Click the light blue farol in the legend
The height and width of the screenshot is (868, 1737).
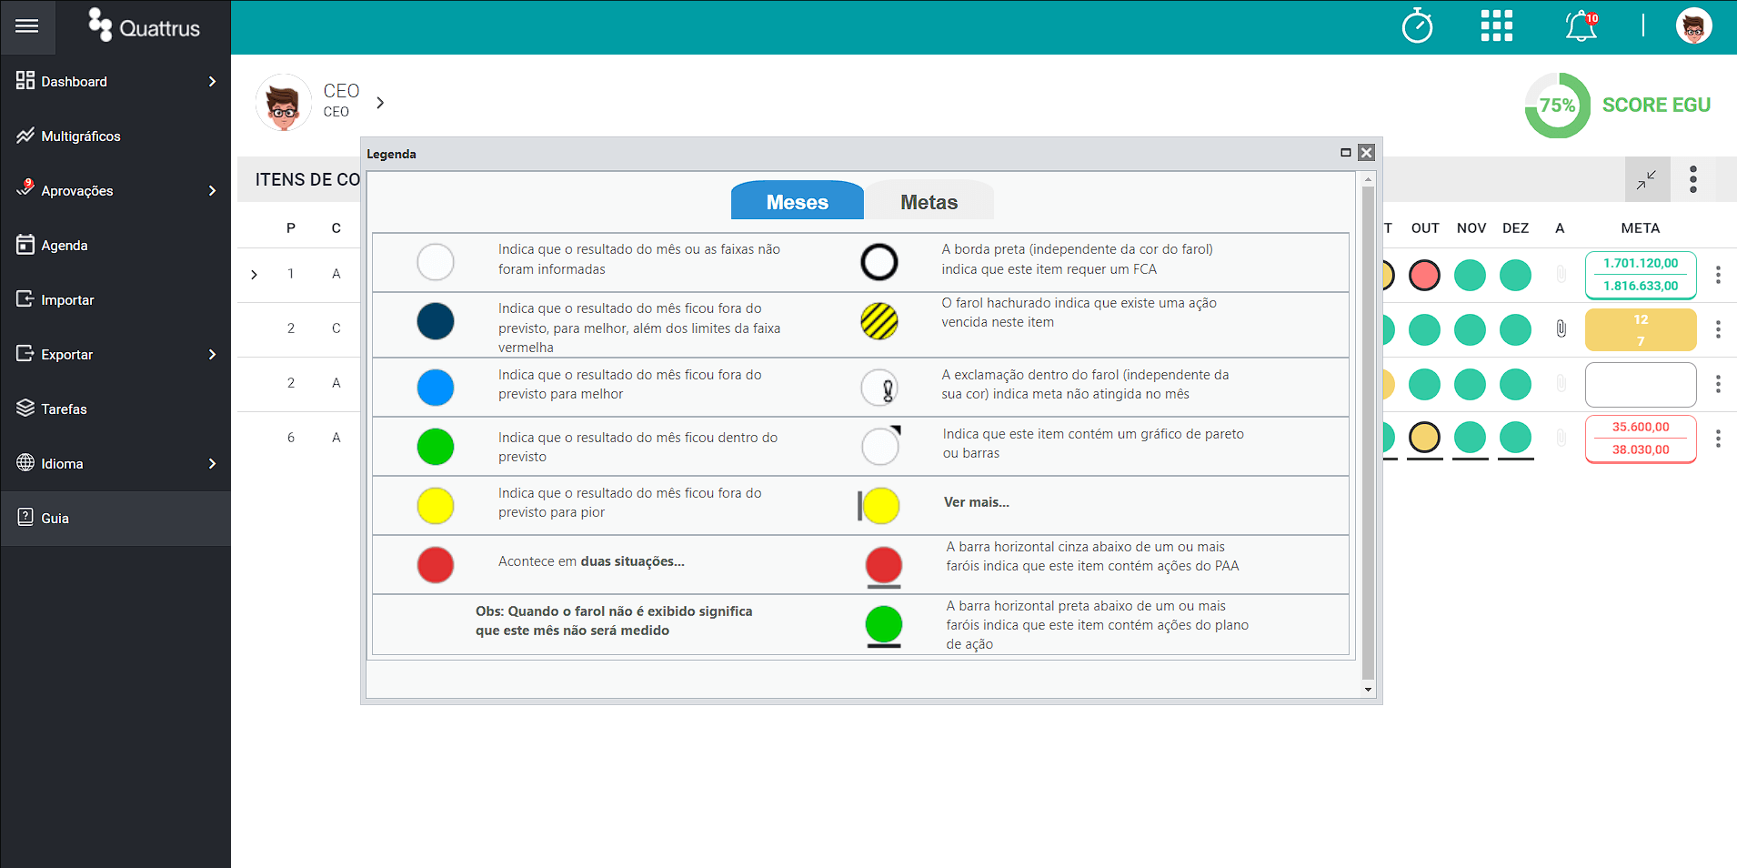[436, 388]
